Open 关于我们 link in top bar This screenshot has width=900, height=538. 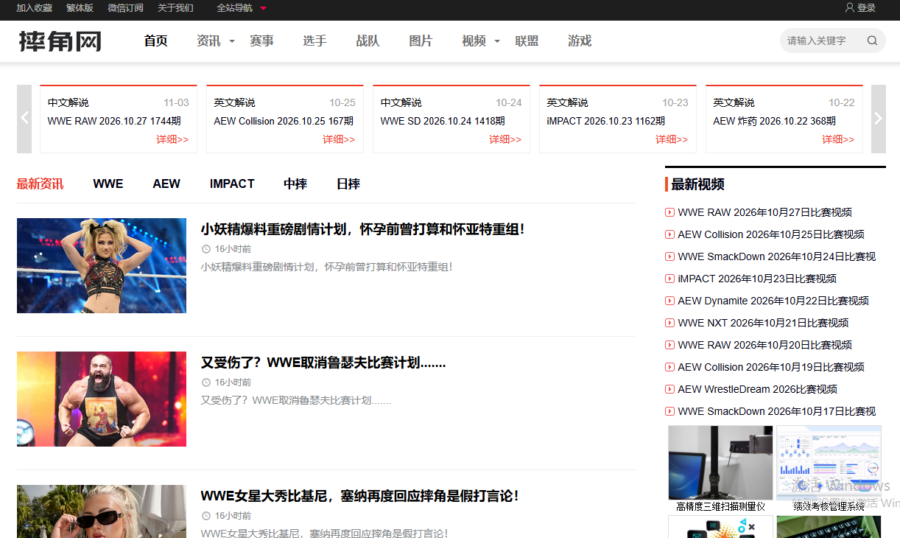click(x=175, y=8)
